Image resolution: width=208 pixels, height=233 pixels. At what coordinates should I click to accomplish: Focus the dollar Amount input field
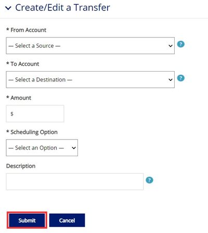pos(35,114)
